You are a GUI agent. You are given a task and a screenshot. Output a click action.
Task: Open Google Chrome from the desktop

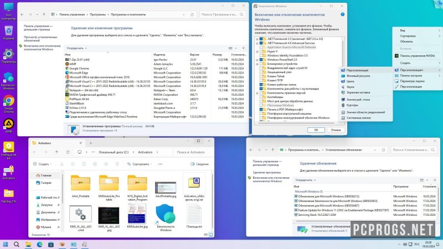(8, 104)
